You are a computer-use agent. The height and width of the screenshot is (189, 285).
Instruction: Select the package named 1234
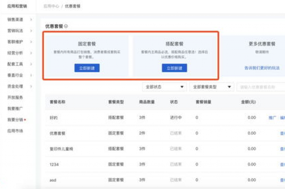(x=54, y=165)
